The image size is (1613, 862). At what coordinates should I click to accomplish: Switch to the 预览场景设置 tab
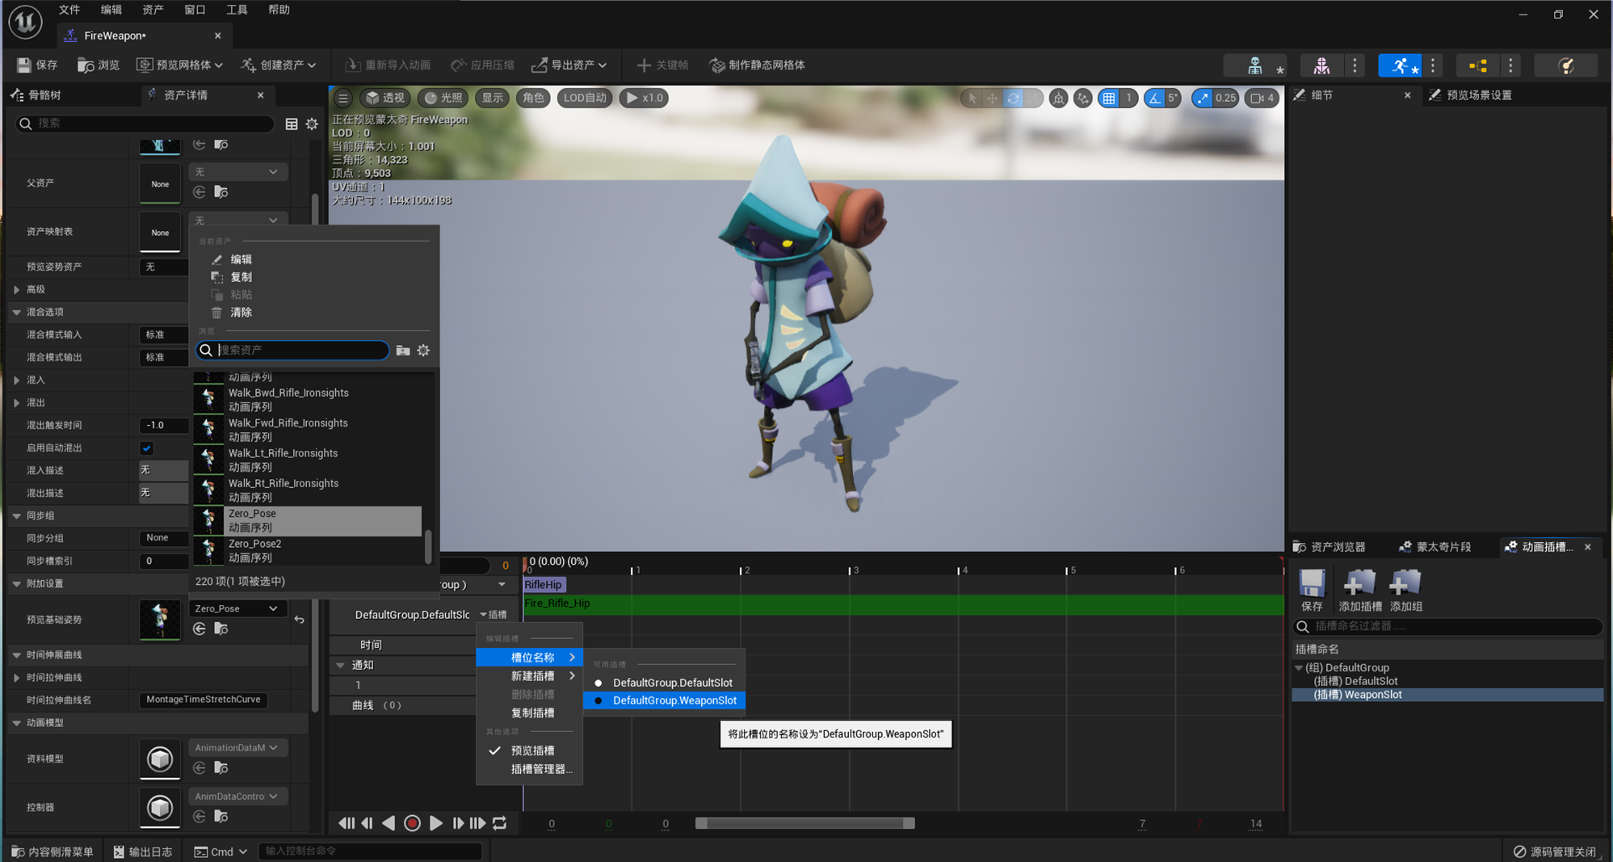[1471, 95]
